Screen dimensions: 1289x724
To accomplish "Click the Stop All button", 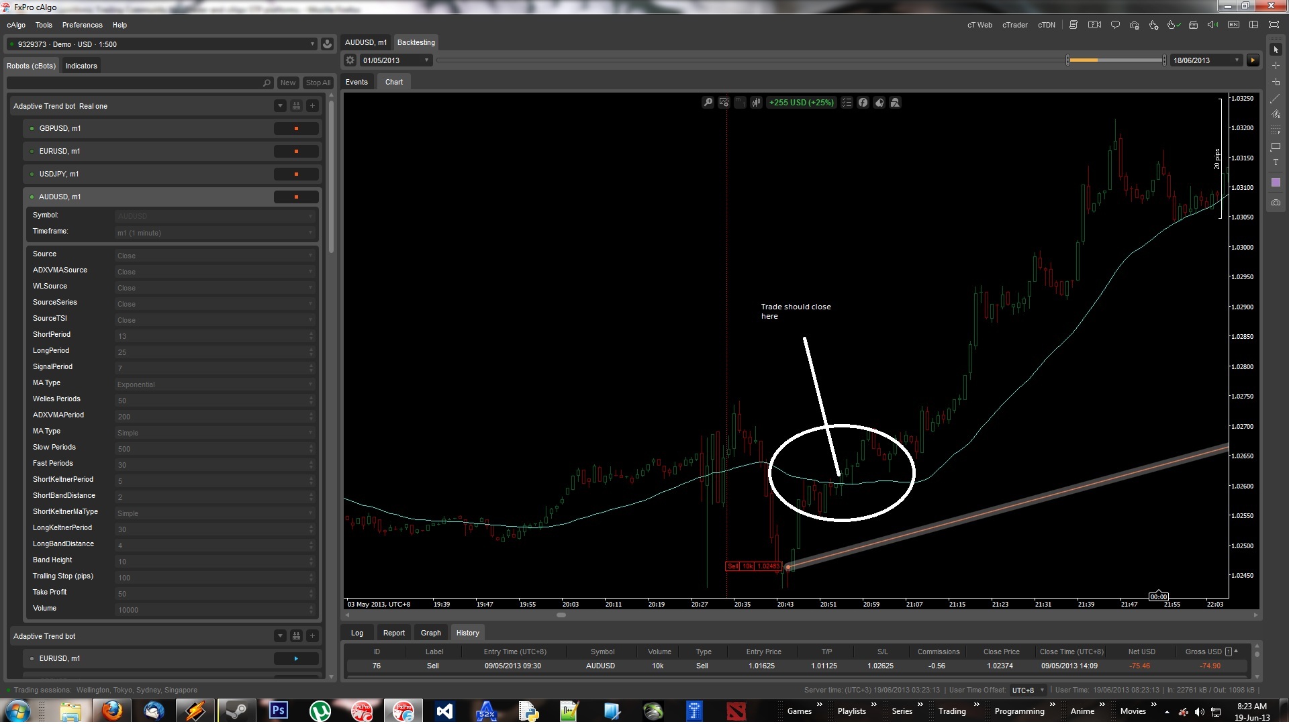I will pos(318,83).
